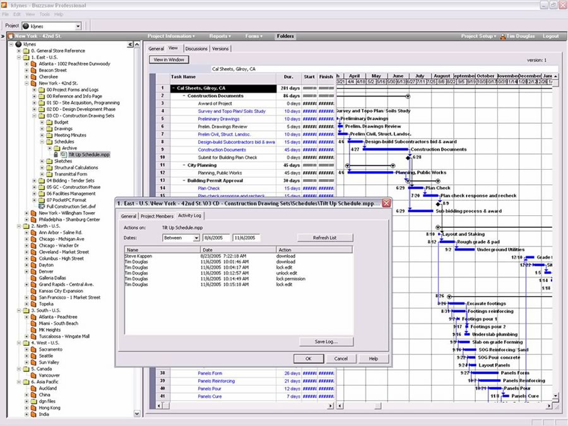Screen dimensions: 568x426
Task: Click the user icon beside Tim Douglas
Action: pyautogui.click(x=503, y=36)
